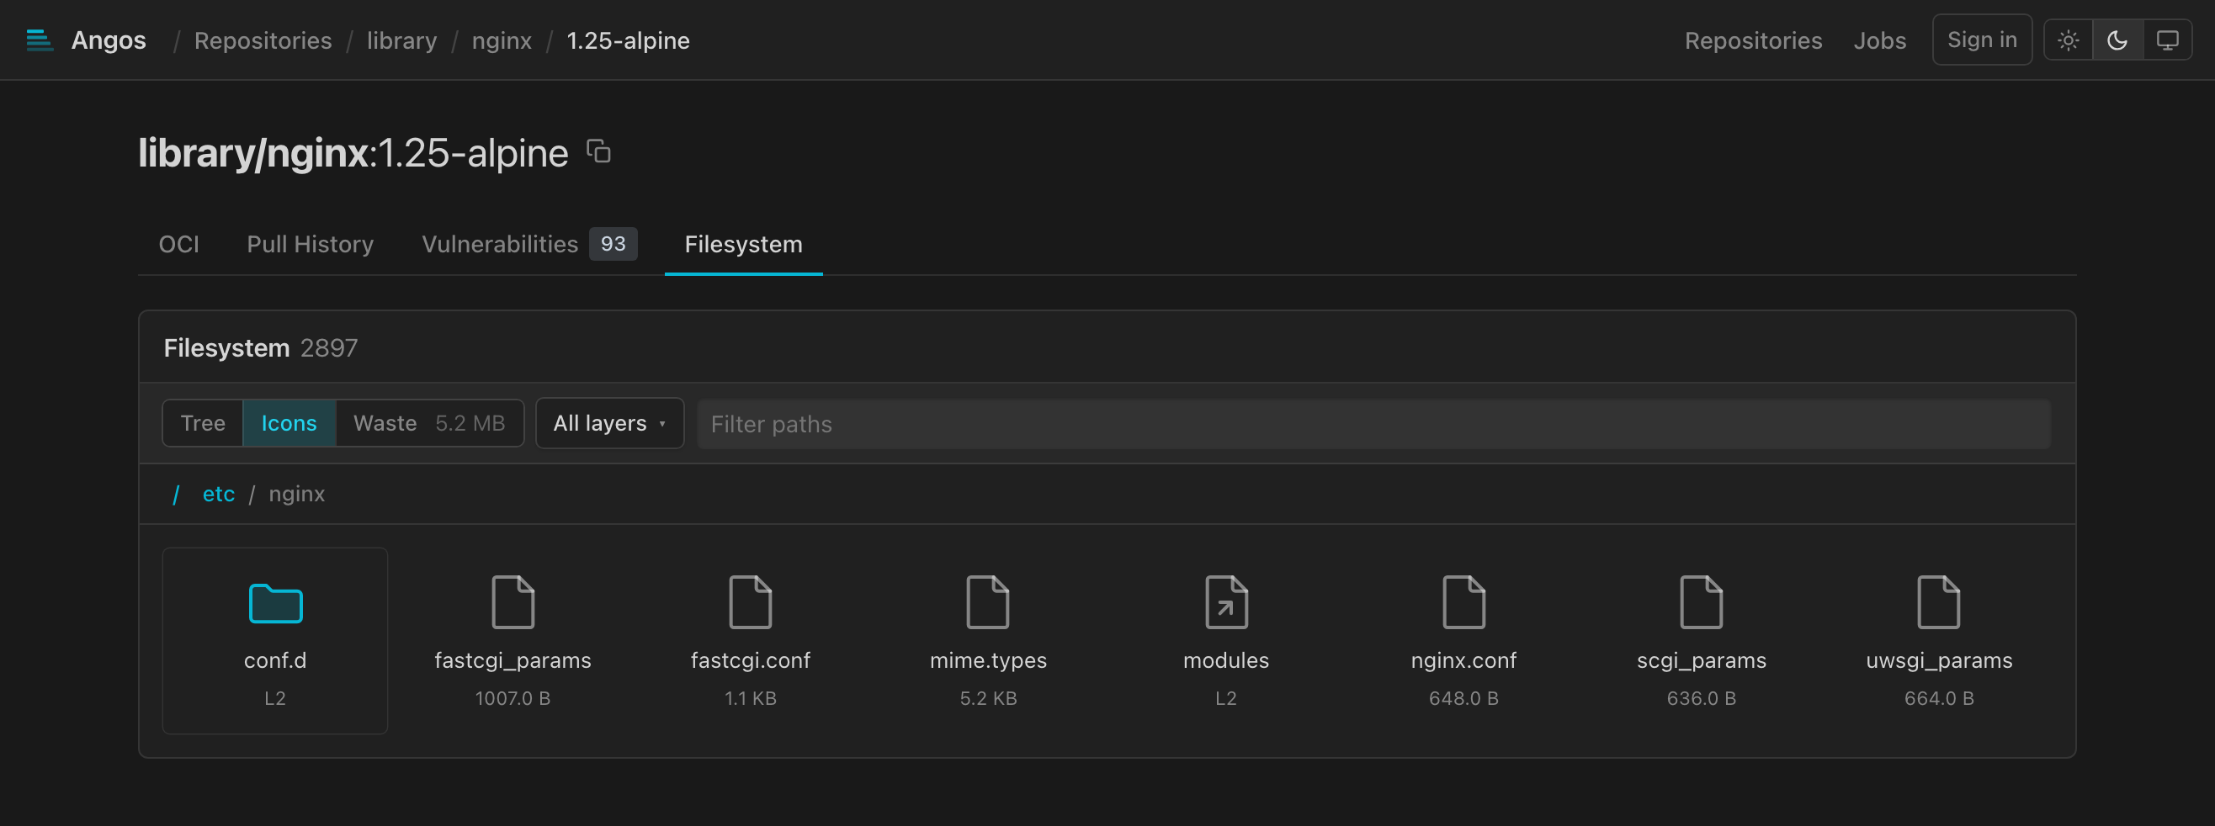
Task: Go to the Jobs page
Action: [x=1880, y=40]
